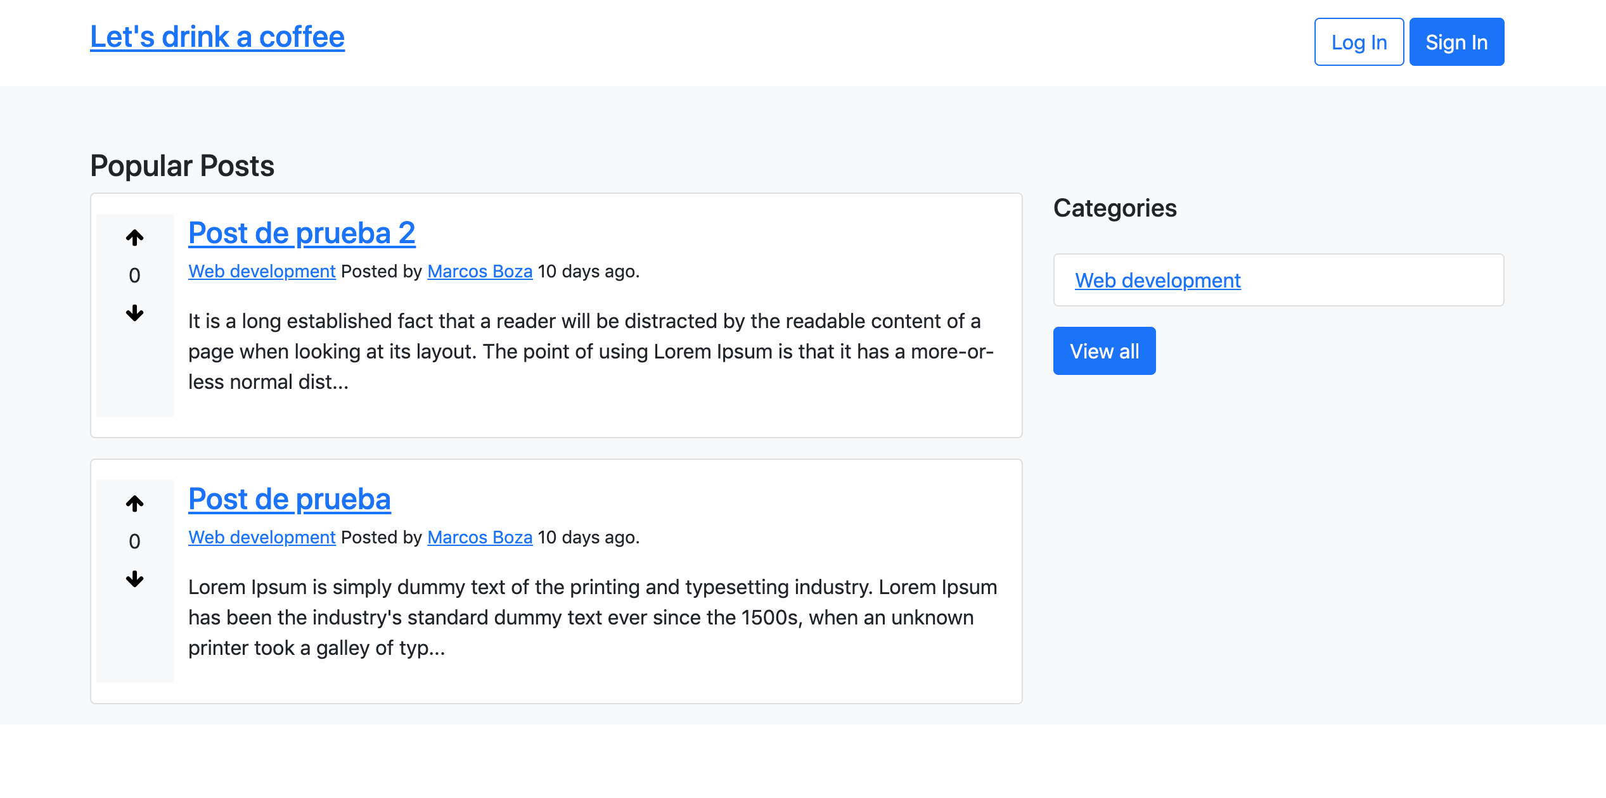Screen dimensions: 1606x798
Task: Click the excerpt text of Post de prueba 2
Action: click(x=589, y=352)
